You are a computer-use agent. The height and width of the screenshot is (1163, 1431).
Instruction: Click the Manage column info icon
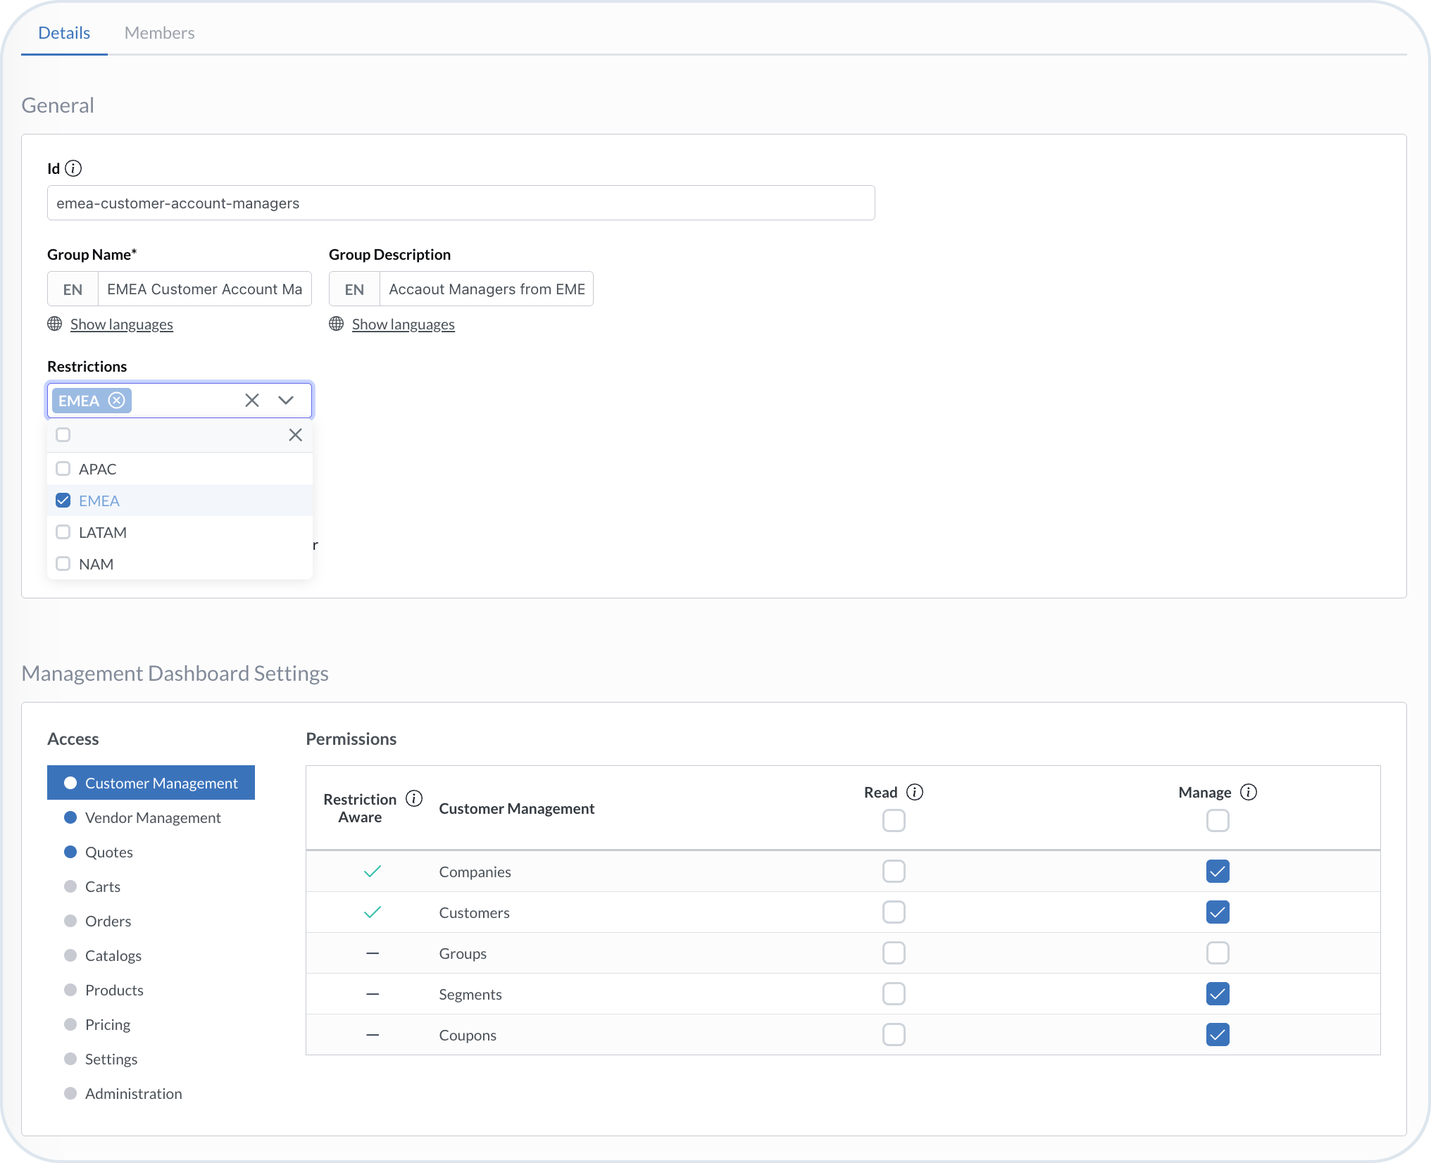tap(1249, 792)
